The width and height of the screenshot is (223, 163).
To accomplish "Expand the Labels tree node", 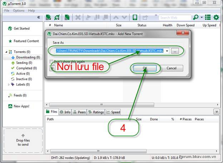I will [x=9, y=85].
